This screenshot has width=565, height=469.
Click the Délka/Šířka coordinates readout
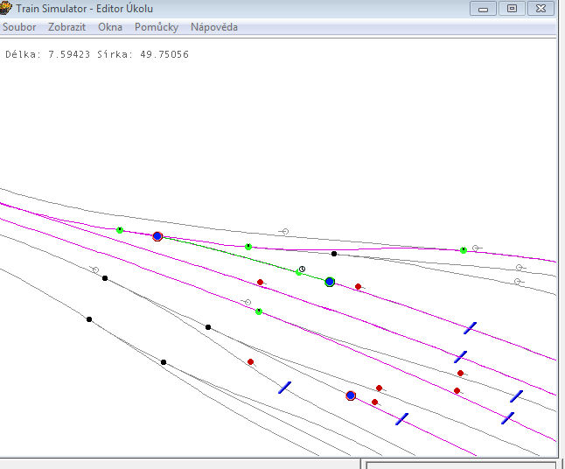(x=97, y=54)
